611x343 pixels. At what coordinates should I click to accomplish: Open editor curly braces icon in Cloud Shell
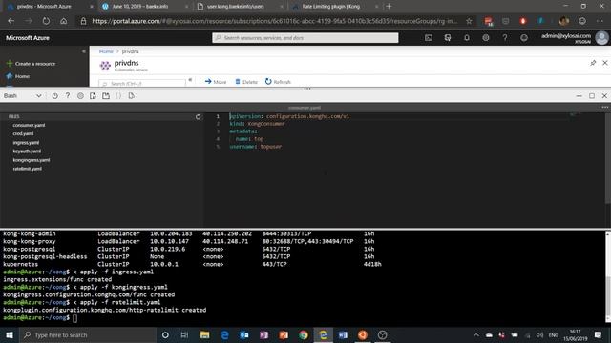click(118, 95)
